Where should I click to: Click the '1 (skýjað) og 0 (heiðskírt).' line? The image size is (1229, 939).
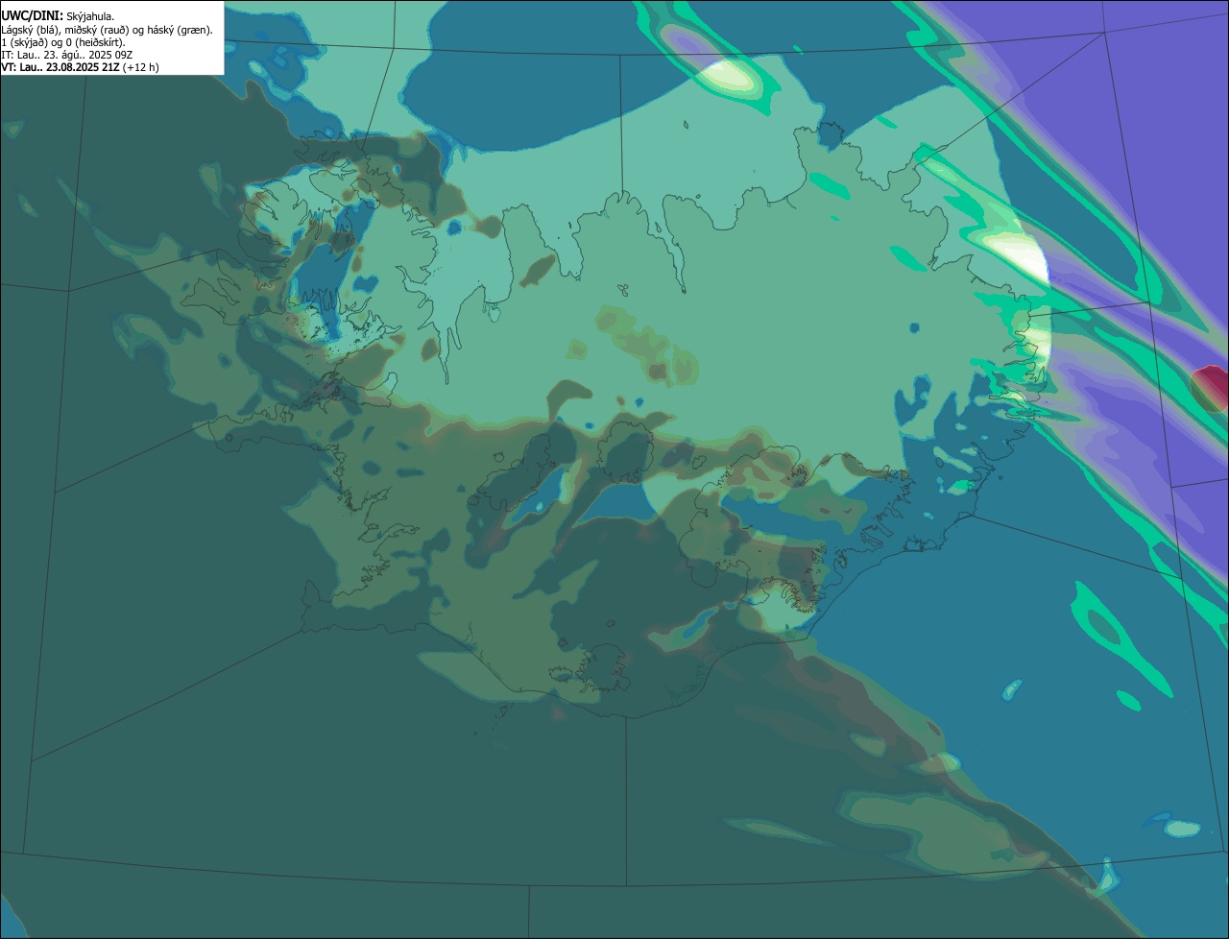pyautogui.click(x=63, y=42)
